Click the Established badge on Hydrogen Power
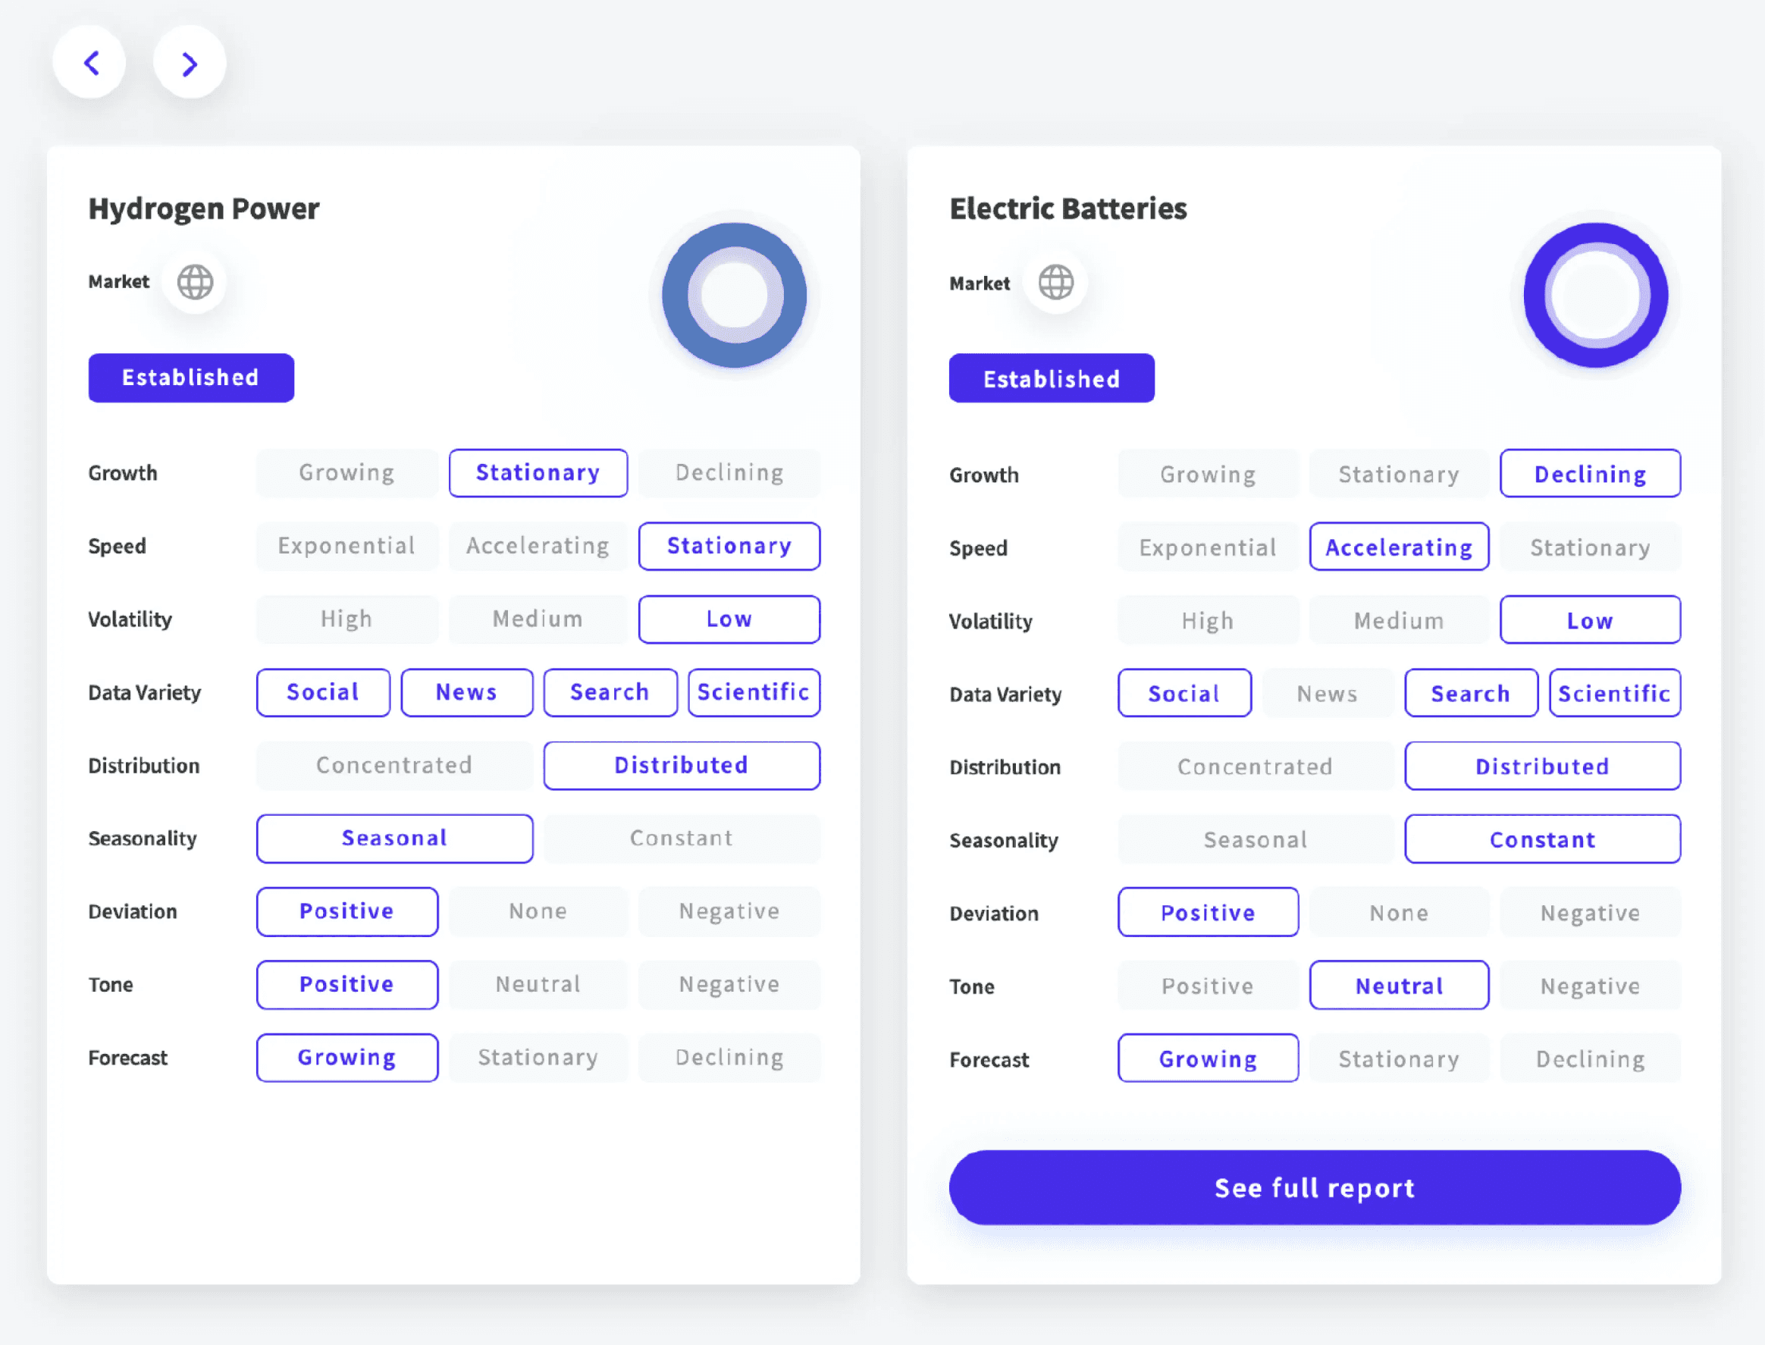 (190, 378)
